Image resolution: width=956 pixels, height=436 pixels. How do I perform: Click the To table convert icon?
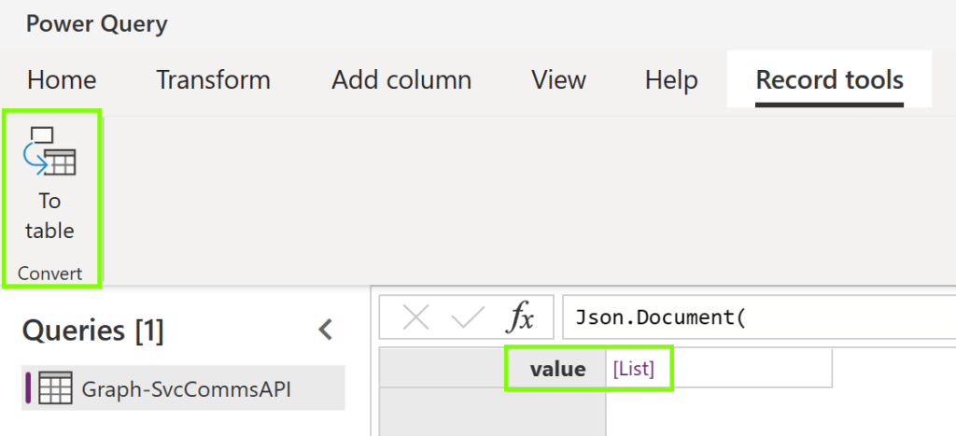coord(50,152)
